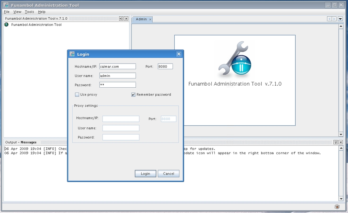Open the Tools menu
The height and width of the screenshot is (213, 348).
(x=29, y=12)
